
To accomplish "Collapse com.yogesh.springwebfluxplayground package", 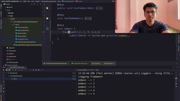I will (x=11, y=22).
